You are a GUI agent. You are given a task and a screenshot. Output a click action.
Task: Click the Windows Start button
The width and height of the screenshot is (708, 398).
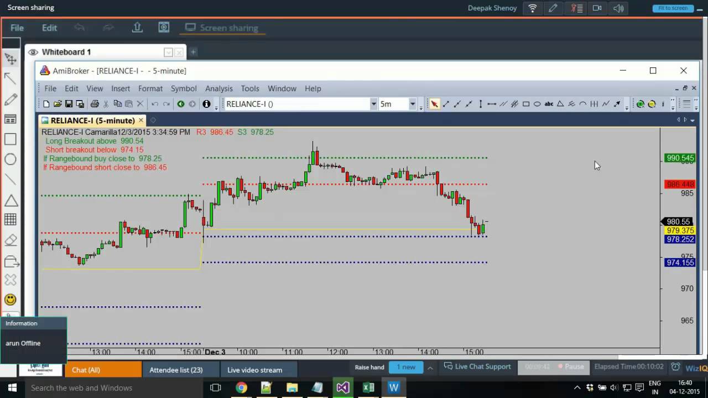(x=12, y=388)
